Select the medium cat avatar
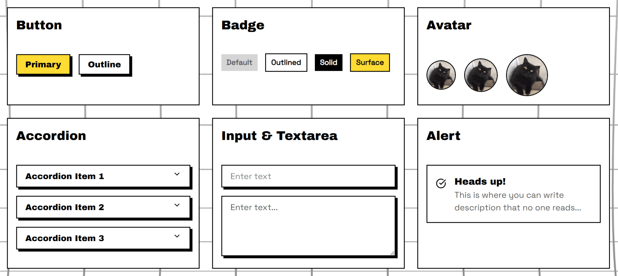618x276 pixels. (481, 75)
